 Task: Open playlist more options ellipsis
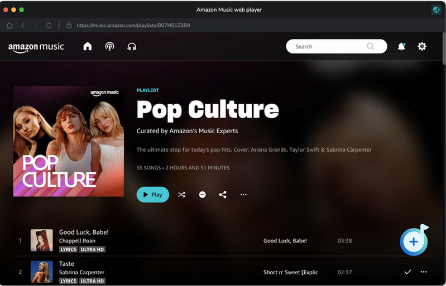243,195
